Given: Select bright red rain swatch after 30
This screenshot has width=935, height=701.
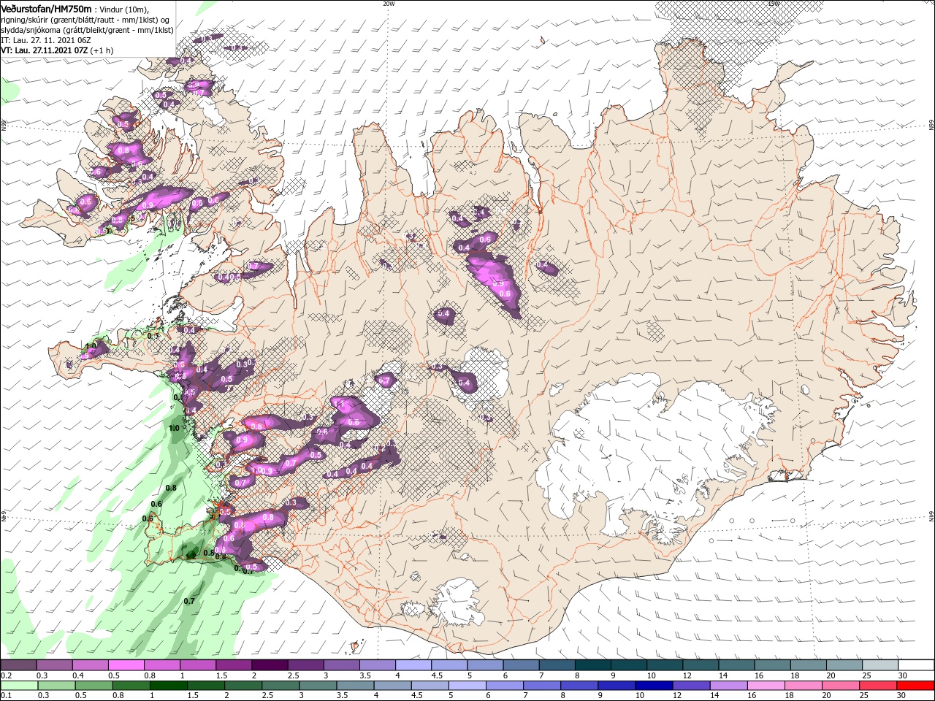Looking at the screenshot, I should coord(915,686).
